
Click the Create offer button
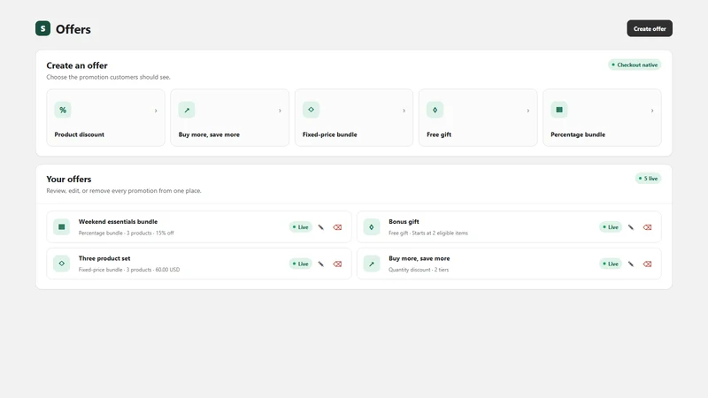(x=650, y=28)
